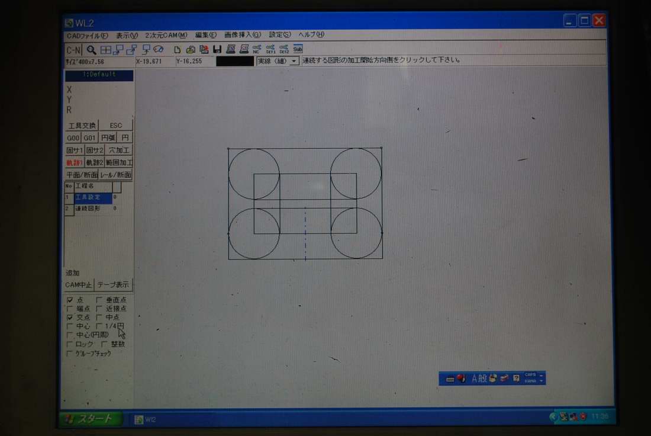Click the 工具交換 button

[82, 126]
